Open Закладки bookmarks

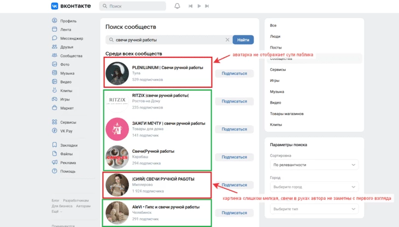(64, 145)
